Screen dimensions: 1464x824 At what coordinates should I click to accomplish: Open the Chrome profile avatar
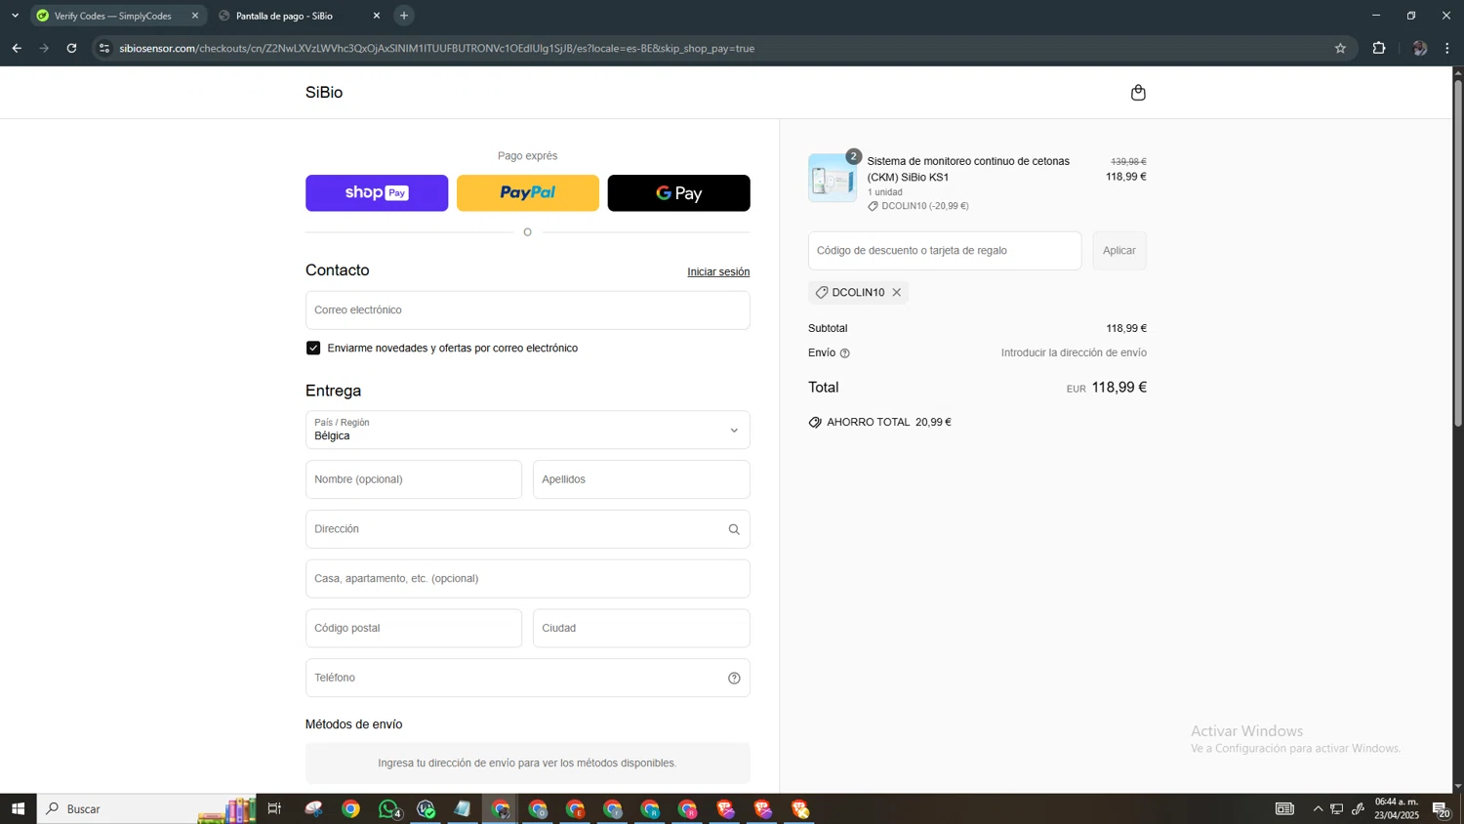click(1419, 48)
